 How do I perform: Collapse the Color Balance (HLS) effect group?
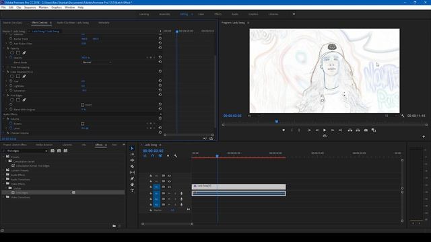pos(4,72)
